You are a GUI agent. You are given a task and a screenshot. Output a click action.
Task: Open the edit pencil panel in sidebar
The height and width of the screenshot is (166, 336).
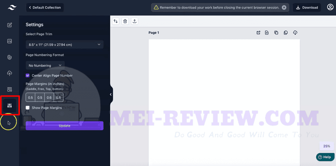pyautogui.click(x=9, y=25)
